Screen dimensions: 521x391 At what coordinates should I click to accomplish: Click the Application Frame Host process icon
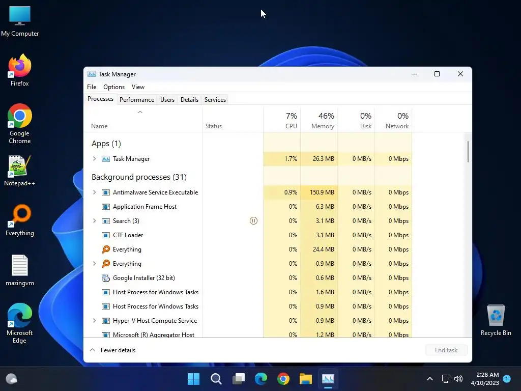pos(106,207)
